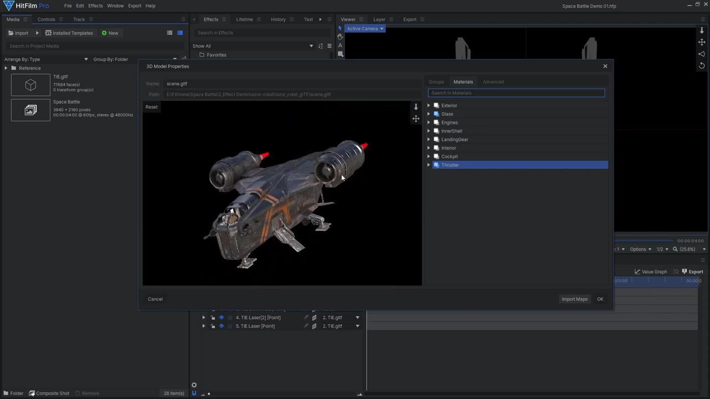
Task: Click the download arrow icon in model preview
Action: (x=416, y=107)
